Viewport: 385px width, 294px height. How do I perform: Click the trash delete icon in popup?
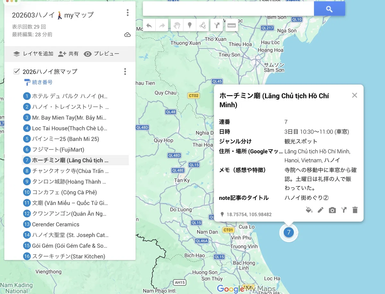(x=355, y=210)
